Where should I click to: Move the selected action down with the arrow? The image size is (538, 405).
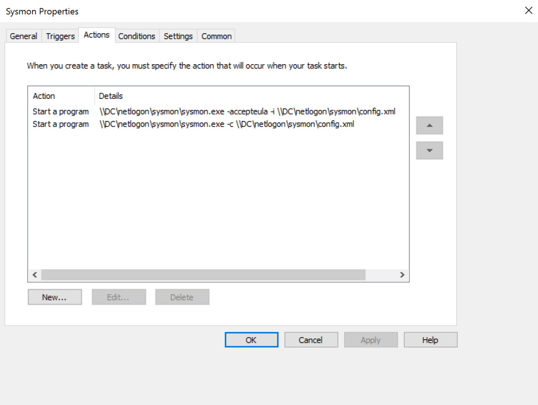click(429, 150)
